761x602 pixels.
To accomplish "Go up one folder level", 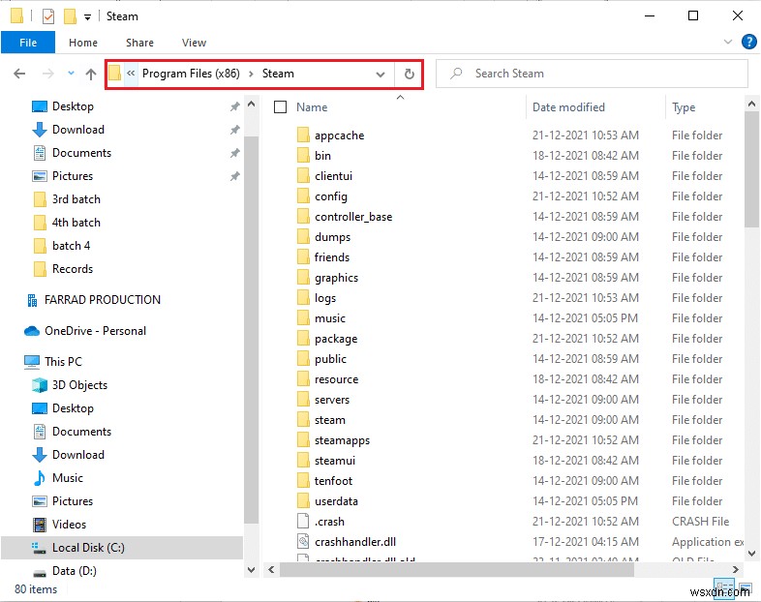I will tap(91, 74).
